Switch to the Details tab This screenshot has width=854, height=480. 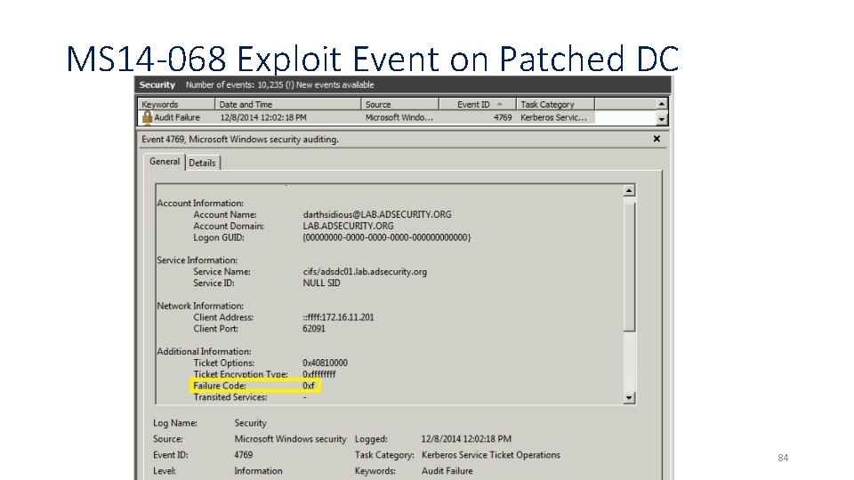click(202, 163)
